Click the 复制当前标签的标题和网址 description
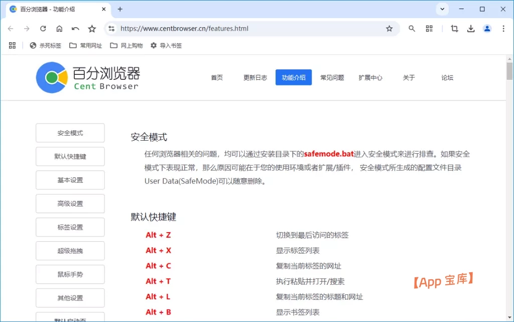This screenshot has width=514, height=322. pyautogui.click(x=319, y=297)
